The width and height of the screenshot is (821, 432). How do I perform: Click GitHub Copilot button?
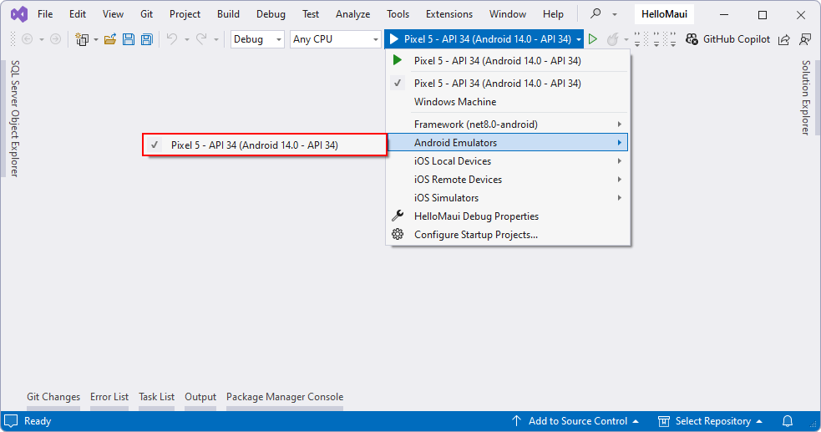pyautogui.click(x=727, y=39)
